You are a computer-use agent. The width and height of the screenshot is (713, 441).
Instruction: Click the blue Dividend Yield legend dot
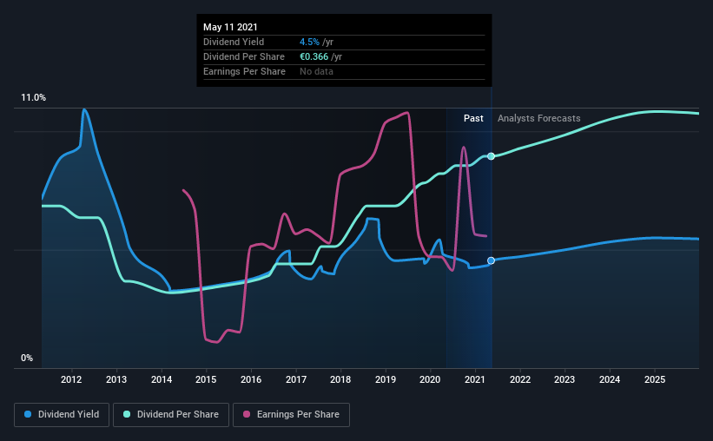[x=28, y=414]
